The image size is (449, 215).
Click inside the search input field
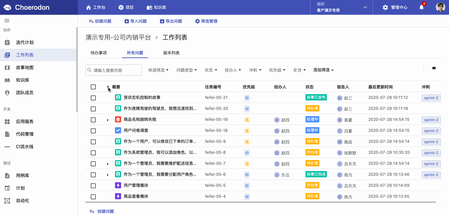[113, 70]
